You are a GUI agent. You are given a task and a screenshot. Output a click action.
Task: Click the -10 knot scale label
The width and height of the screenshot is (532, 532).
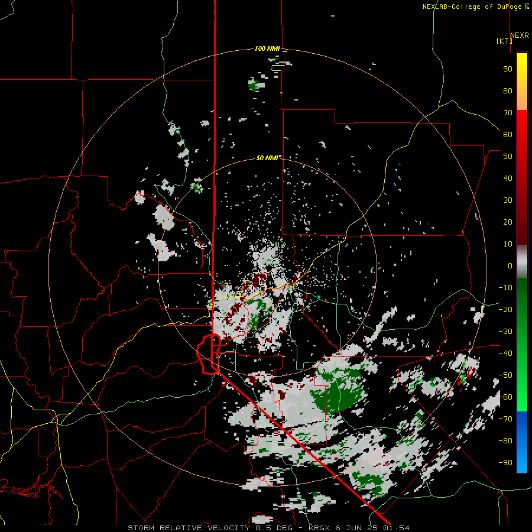tap(505, 288)
